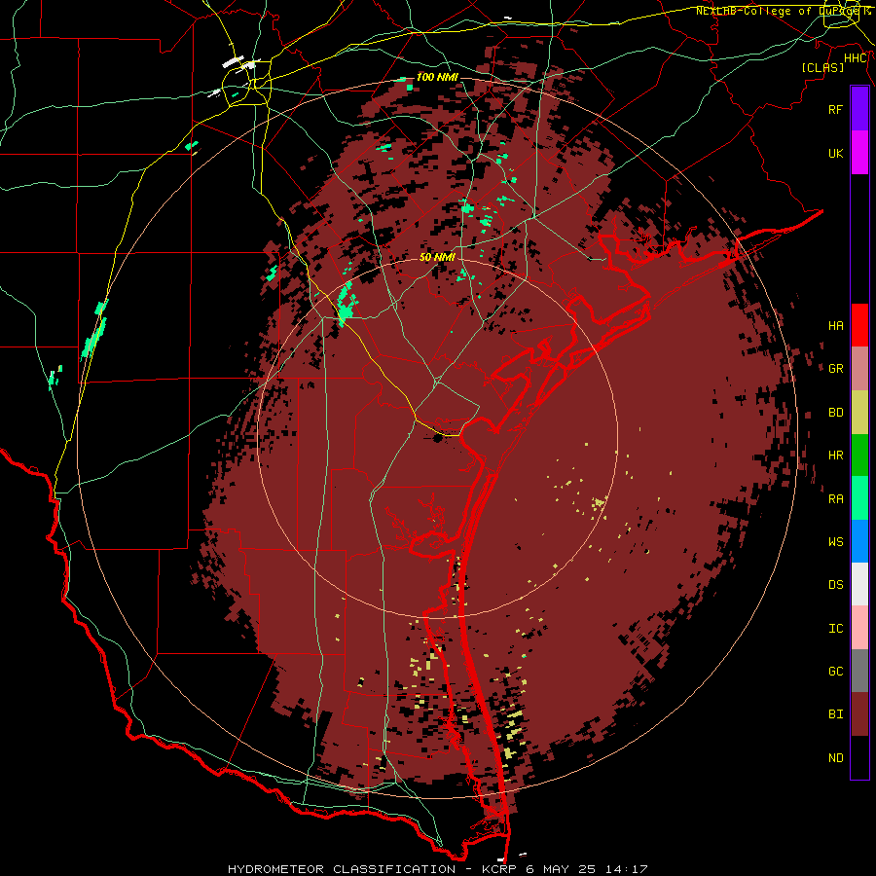Click the DS legend label
Viewport: 876px width, 876px height.
pyautogui.click(x=835, y=585)
